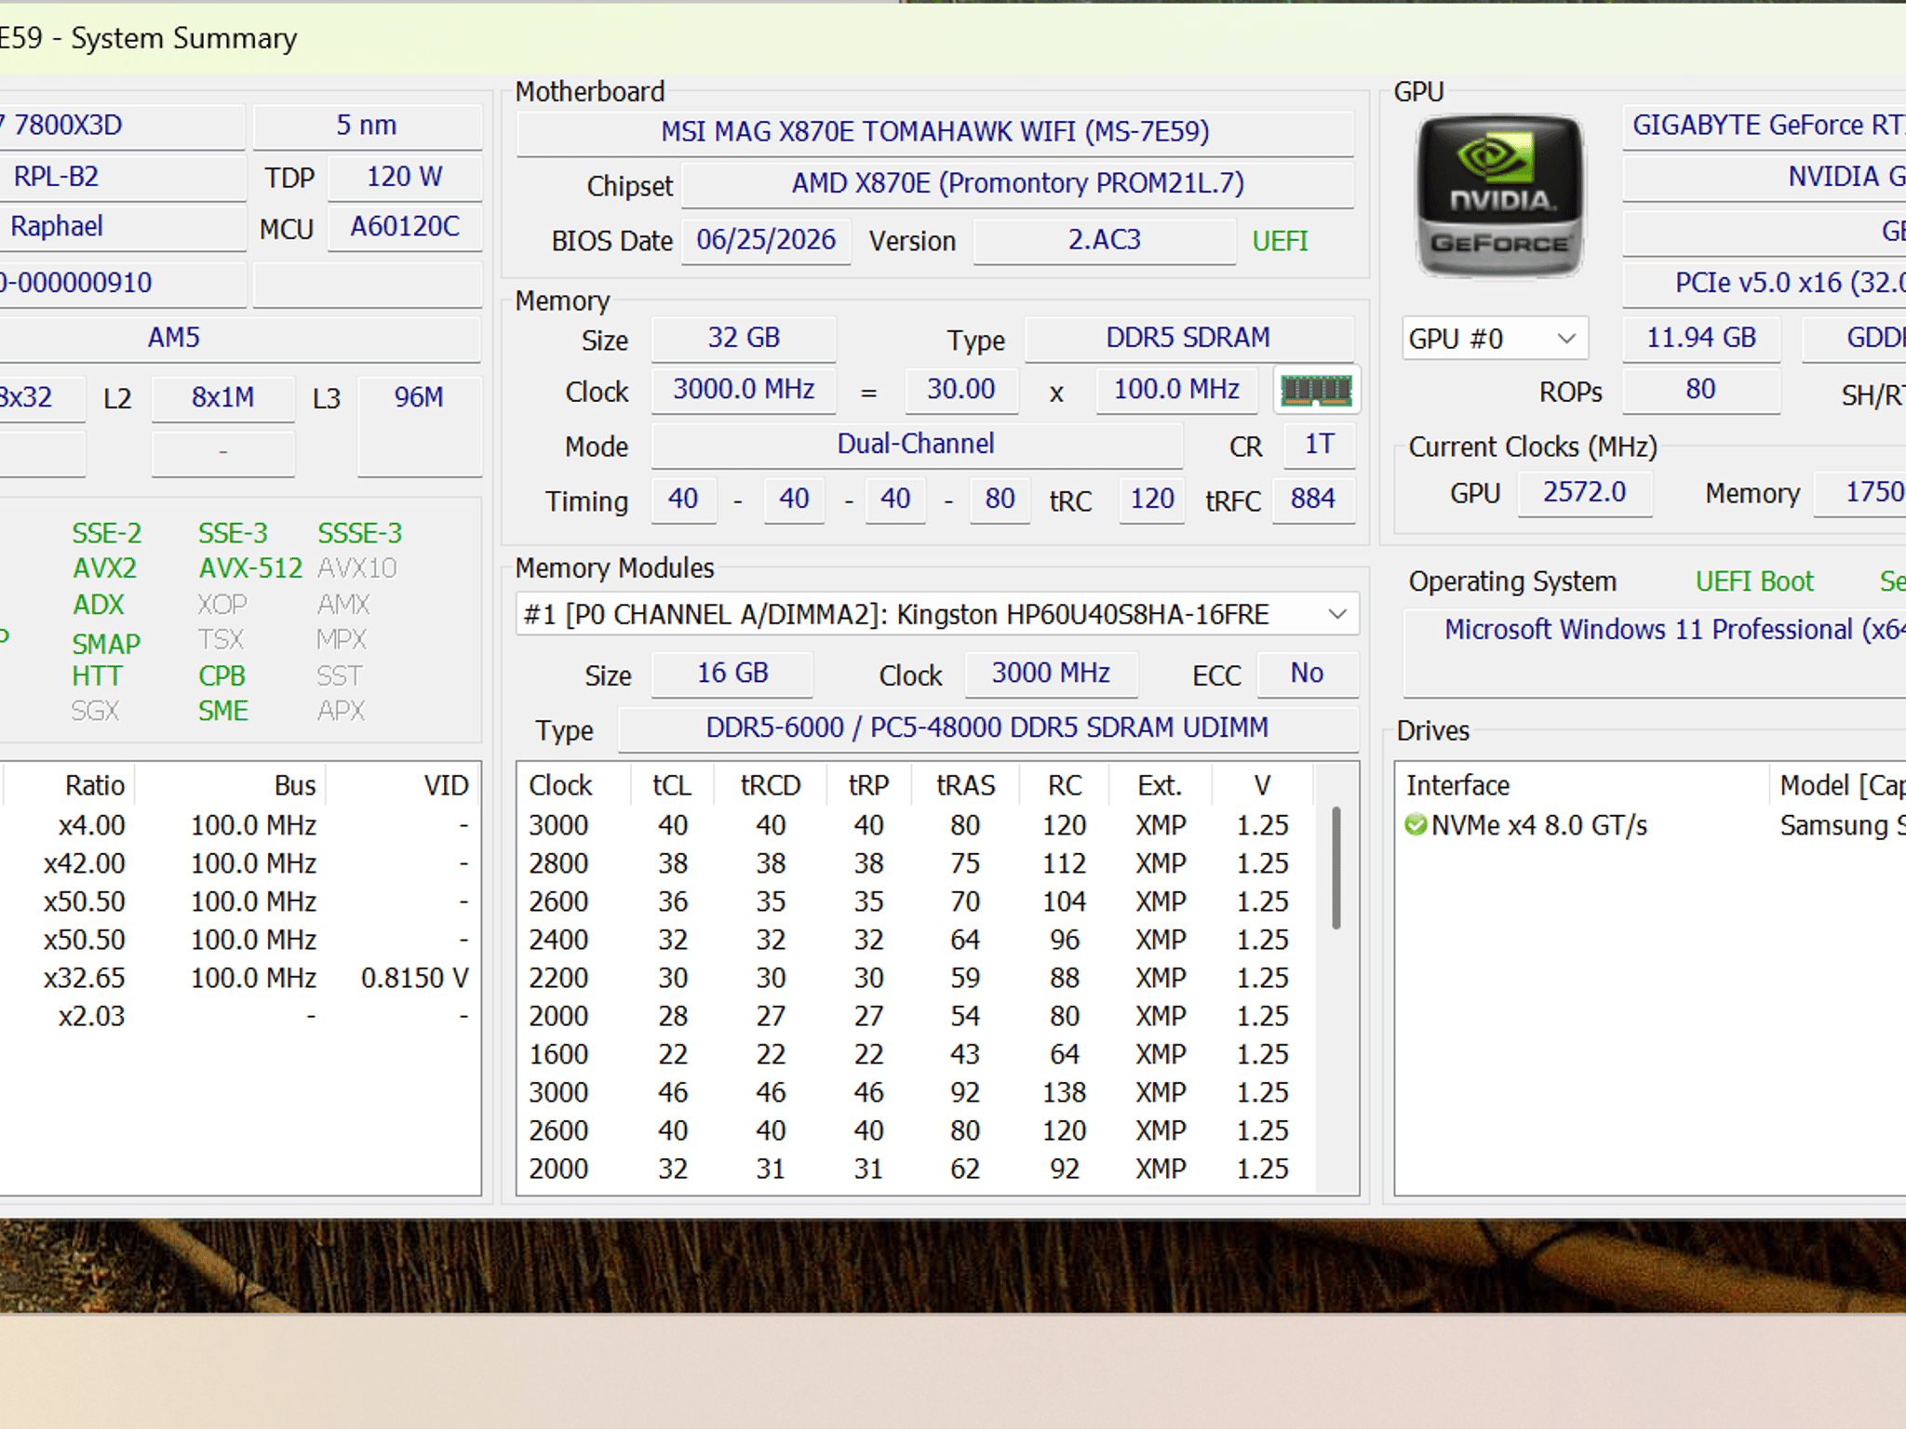Click the motherboard name MSI MAG X870E TOMAHAWK field
Image resolution: width=1906 pixels, height=1429 pixels.
coord(935,132)
